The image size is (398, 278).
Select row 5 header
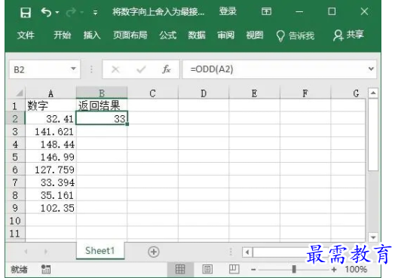pyautogui.click(x=15, y=157)
